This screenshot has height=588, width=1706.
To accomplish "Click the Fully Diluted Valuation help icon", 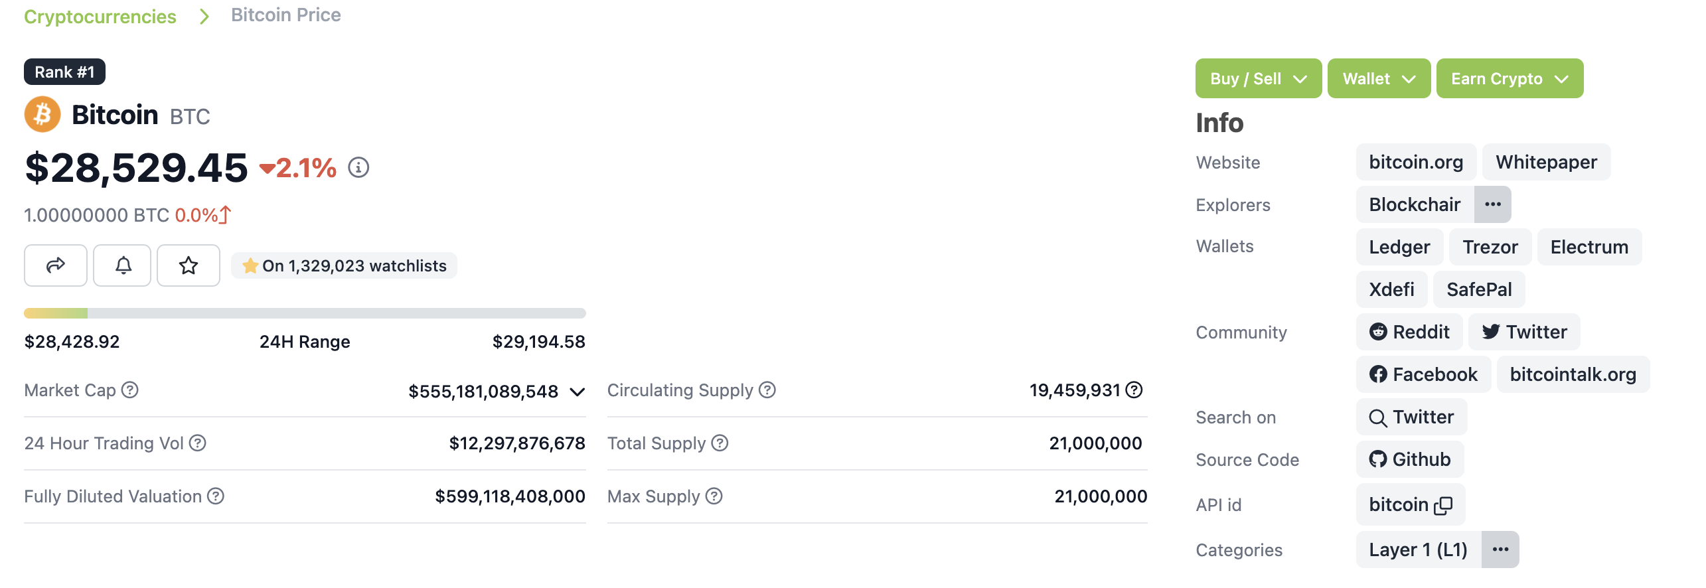I will click(216, 496).
